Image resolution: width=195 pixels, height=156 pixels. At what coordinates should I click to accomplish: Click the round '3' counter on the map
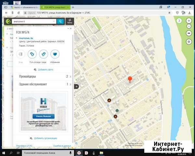[179, 21]
